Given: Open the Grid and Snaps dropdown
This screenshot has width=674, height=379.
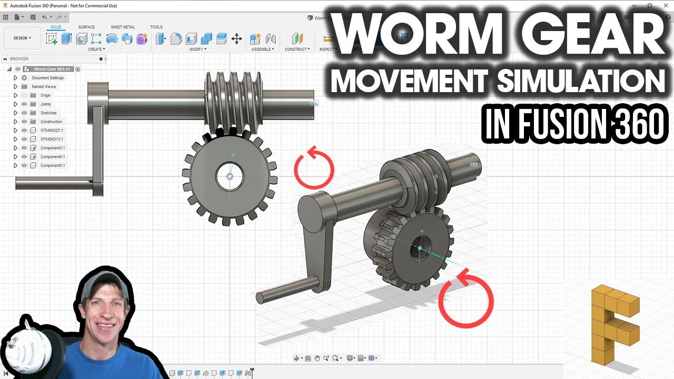Looking at the screenshot, I should tap(362, 358).
